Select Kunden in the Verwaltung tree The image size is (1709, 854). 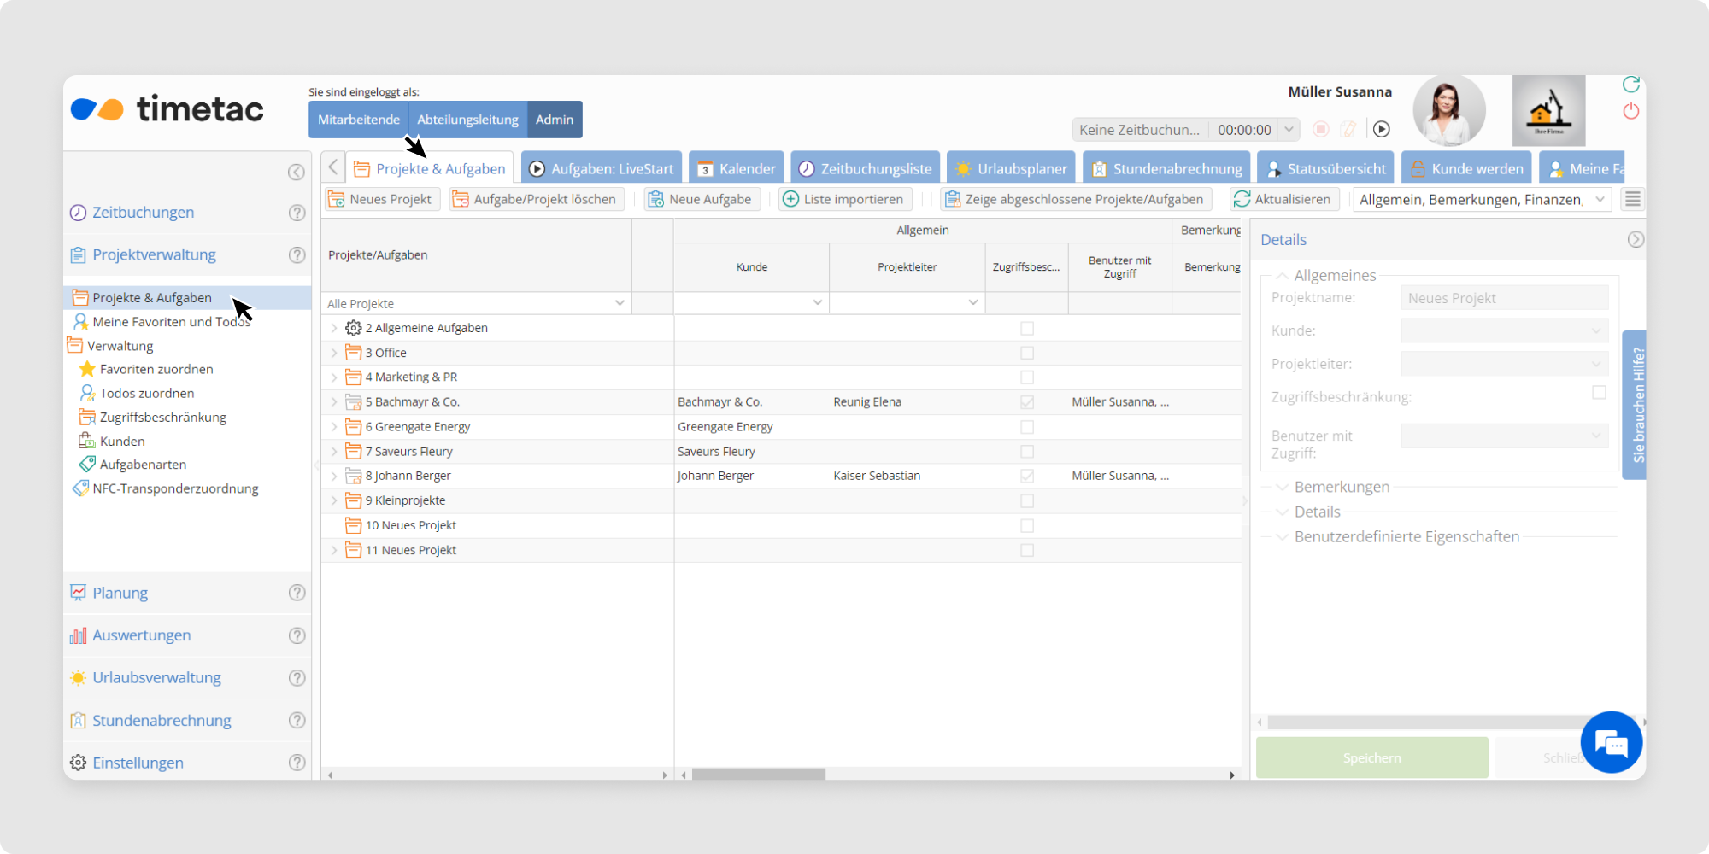pyautogui.click(x=122, y=442)
